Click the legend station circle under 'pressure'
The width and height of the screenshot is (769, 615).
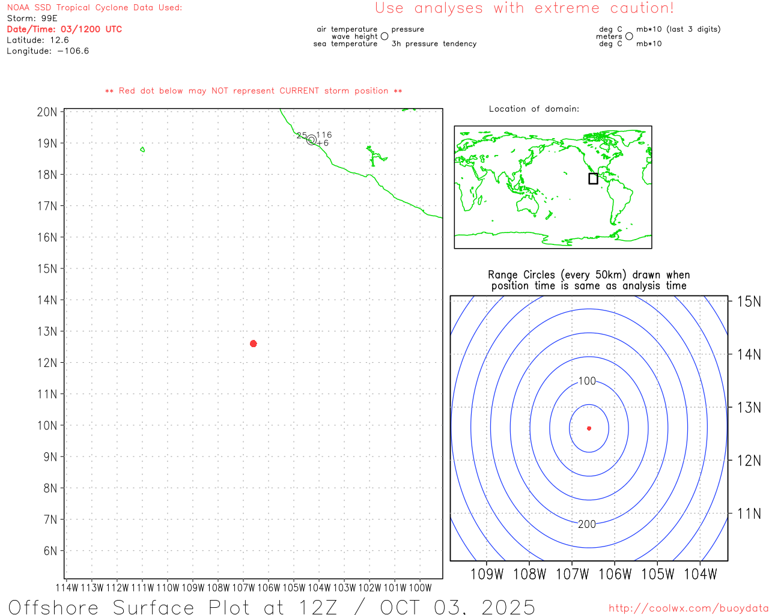tap(384, 37)
